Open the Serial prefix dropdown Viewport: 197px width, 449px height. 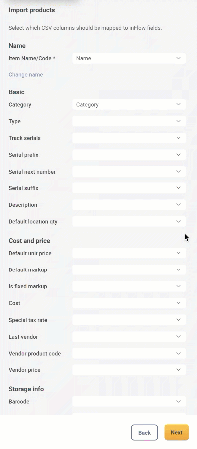point(129,155)
